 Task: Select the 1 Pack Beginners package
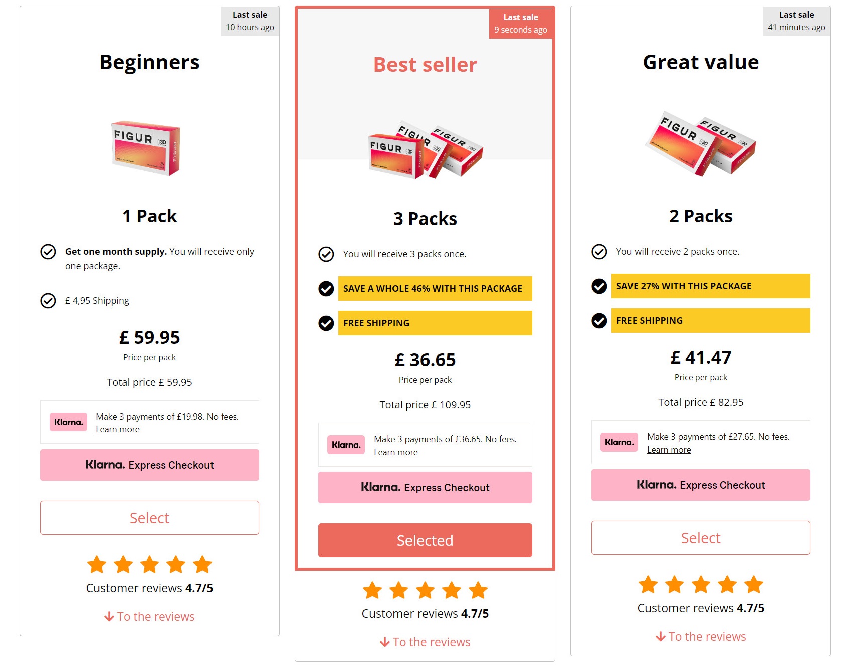(x=149, y=518)
